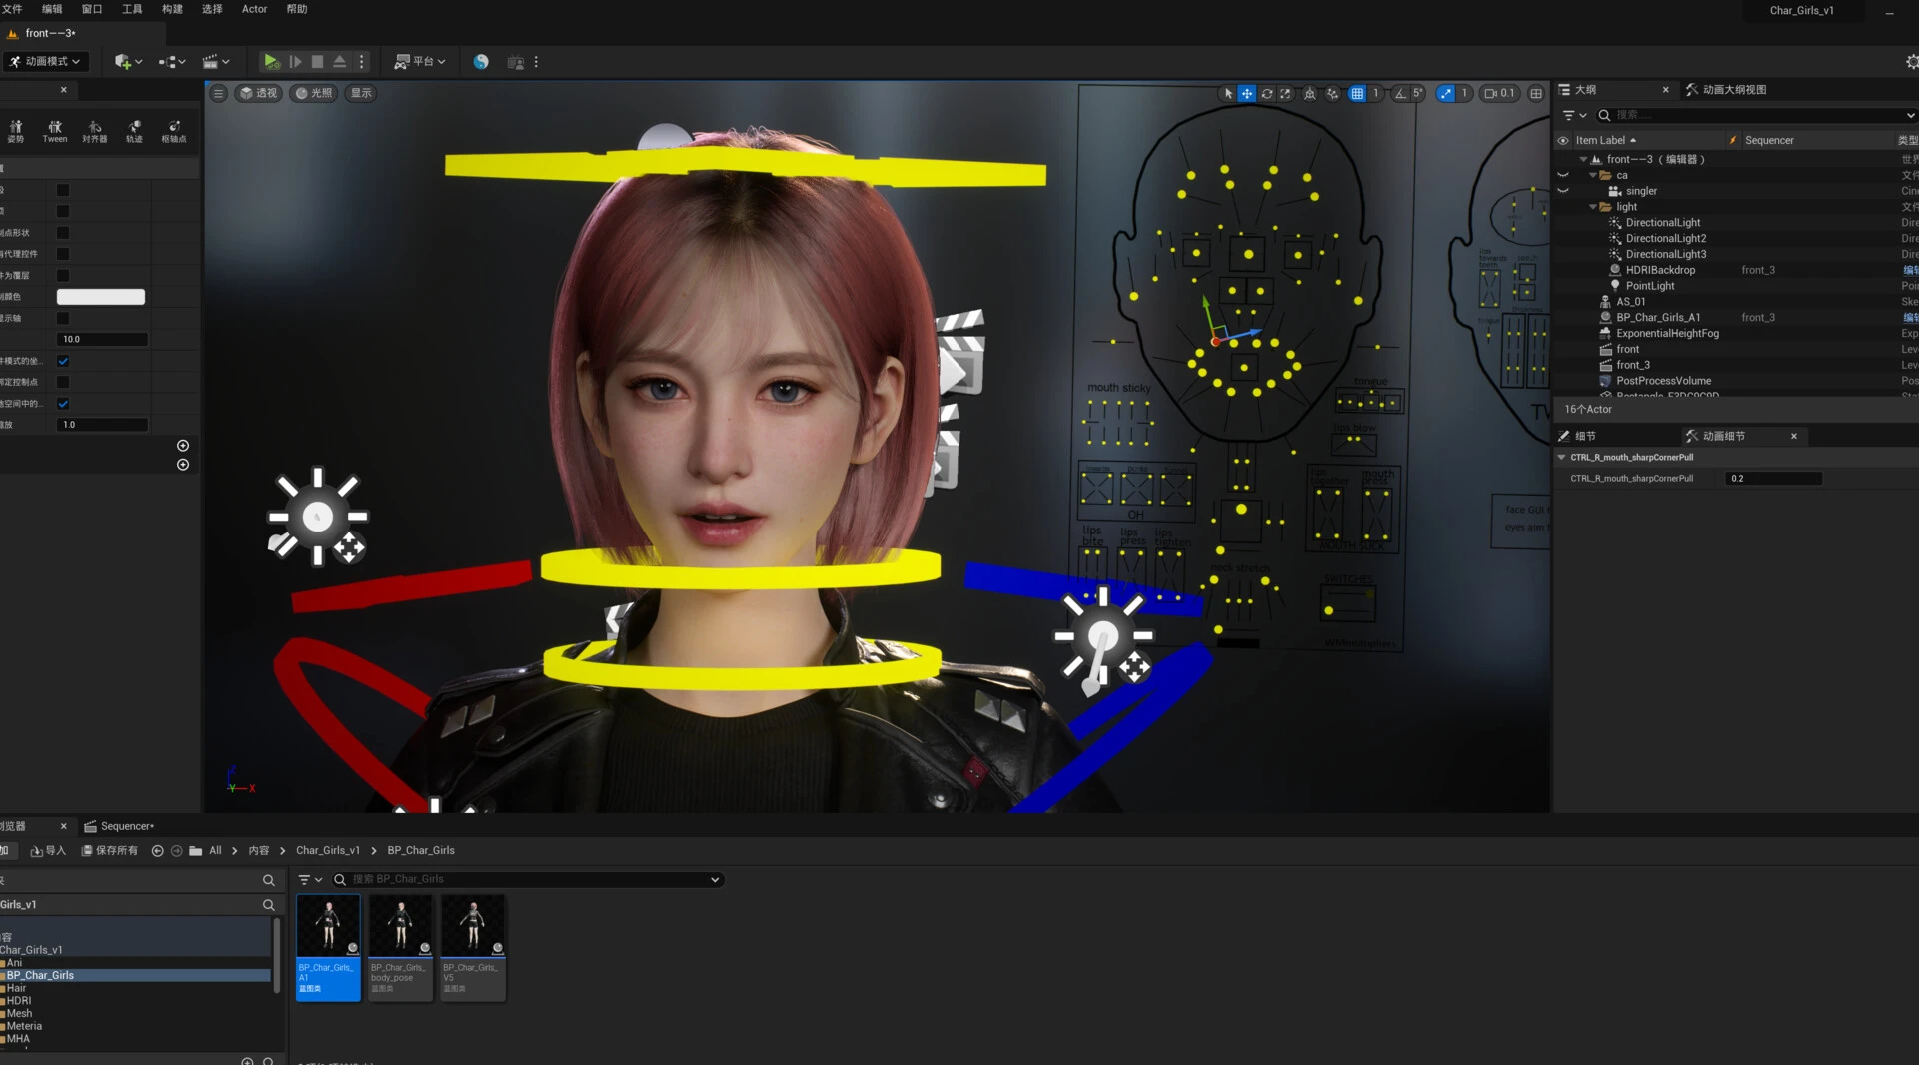Collapse the light group in the outliner
The height and width of the screenshot is (1065, 1919).
pos(1595,206)
